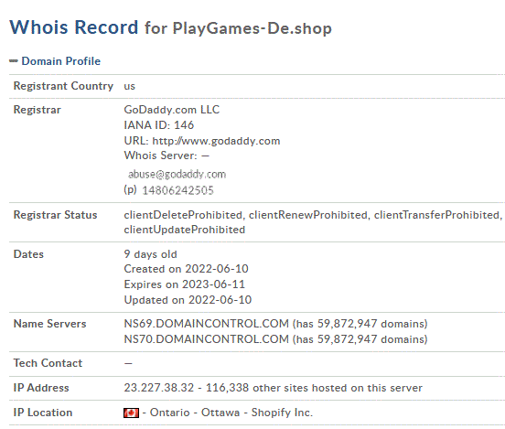Screen dimensions: 505x429
Task: Click the Name Servers row label
Action: click(50, 324)
